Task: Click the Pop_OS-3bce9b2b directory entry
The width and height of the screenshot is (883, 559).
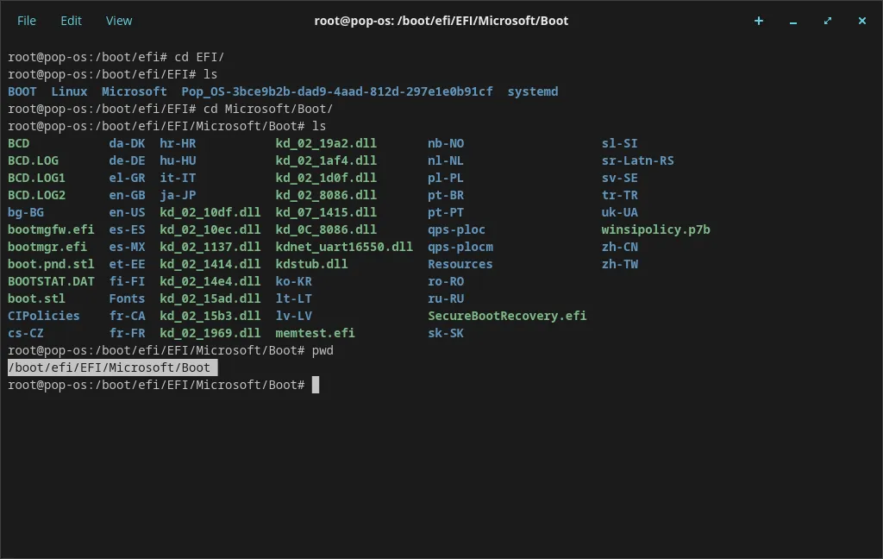Action: tap(337, 91)
